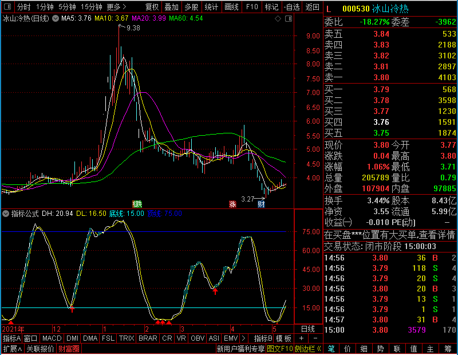Open the 画线 drawing tool
The width and height of the screenshot is (458, 355).
(x=231, y=7)
